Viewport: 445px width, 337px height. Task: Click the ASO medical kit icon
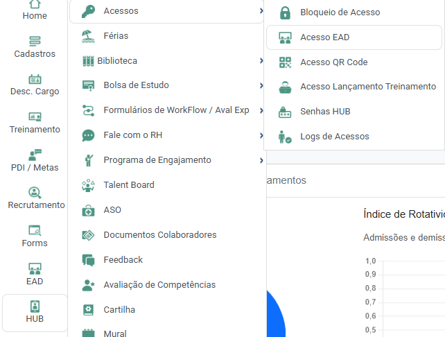[x=88, y=210]
